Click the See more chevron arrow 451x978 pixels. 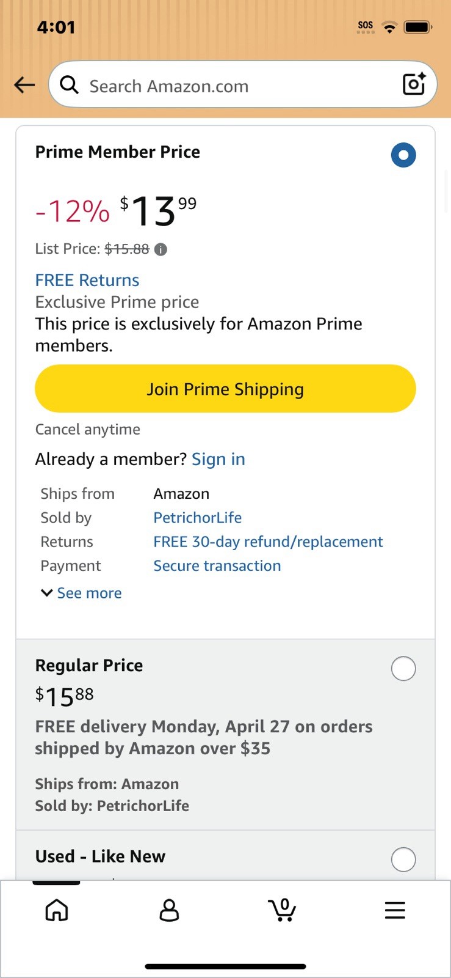pyautogui.click(x=46, y=593)
